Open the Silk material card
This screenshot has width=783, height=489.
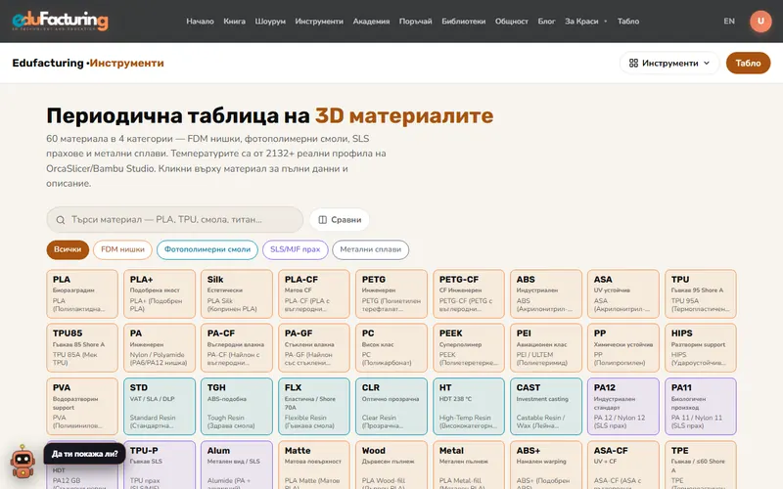pos(237,294)
